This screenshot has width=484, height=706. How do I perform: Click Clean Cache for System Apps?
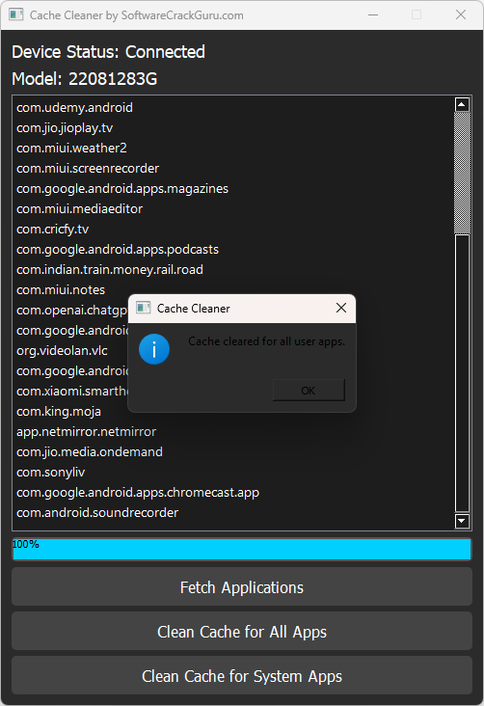(242, 675)
